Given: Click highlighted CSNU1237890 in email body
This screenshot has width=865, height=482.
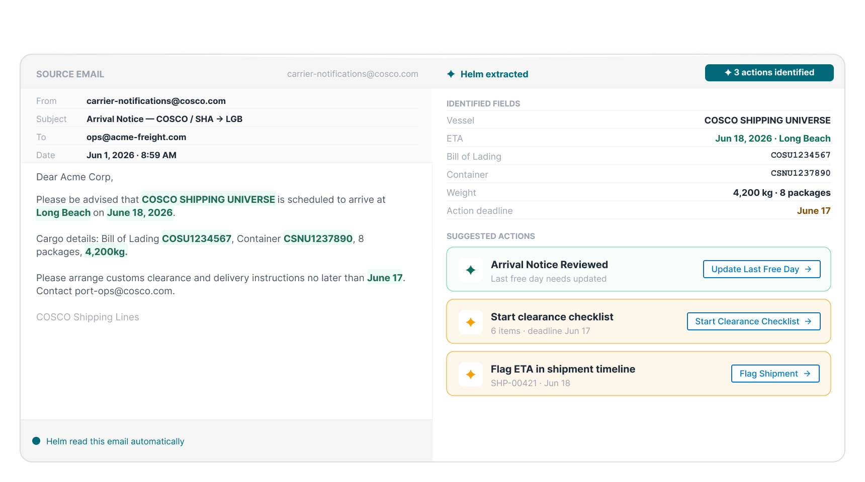Looking at the screenshot, I should pyautogui.click(x=318, y=238).
